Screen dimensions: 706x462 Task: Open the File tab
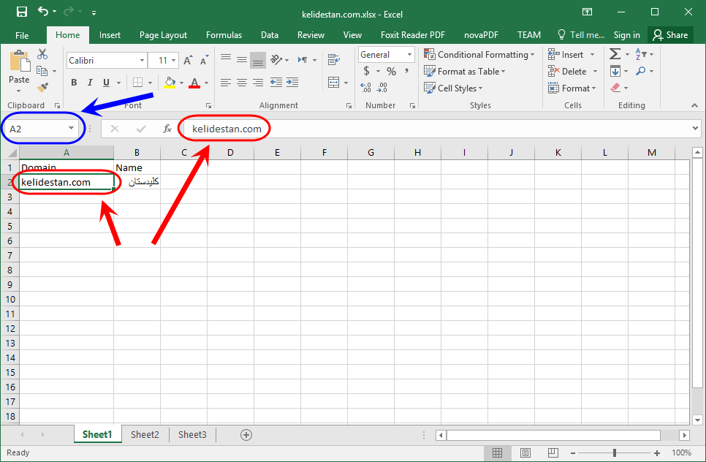22,35
